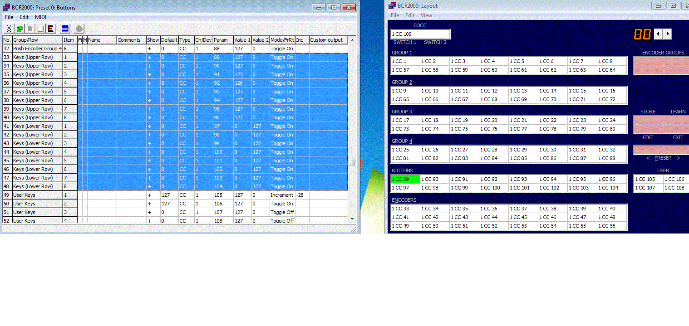The height and width of the screenshot is (326, 689).
Task: Click the table scrollbar up arrow
Action: (x=352, y=40)
